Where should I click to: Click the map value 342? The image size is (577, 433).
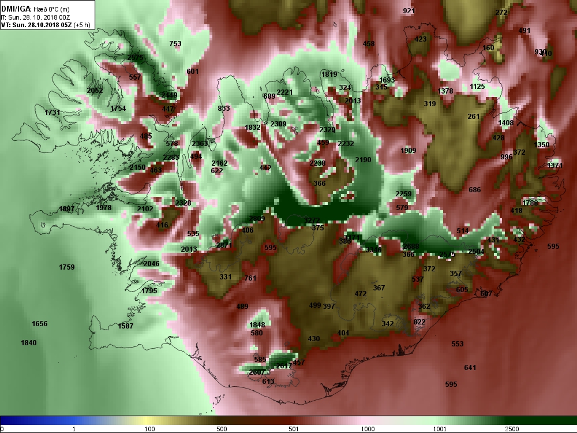tap(388, 324)
